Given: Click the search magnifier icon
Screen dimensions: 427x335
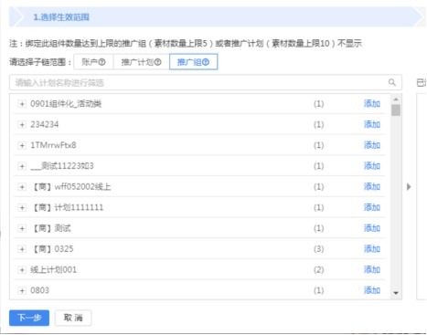Looking at the screenshot, I should [392, 82].
